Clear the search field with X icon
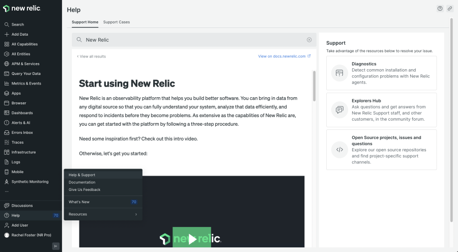 (309, 40)
